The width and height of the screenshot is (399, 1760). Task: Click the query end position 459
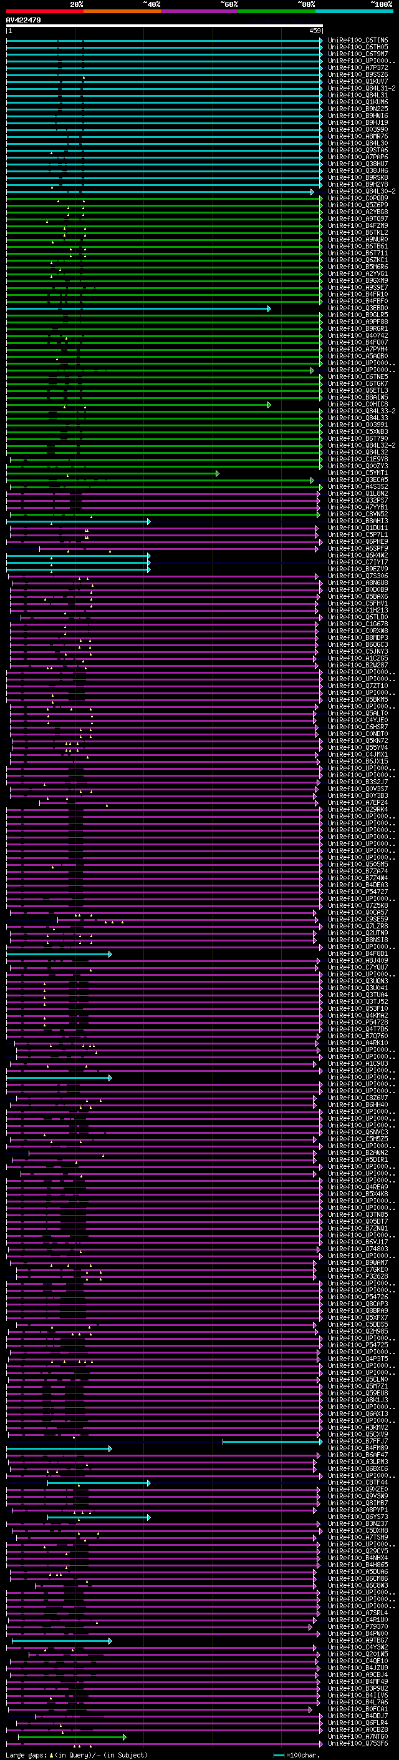click(x=315, y=31)
